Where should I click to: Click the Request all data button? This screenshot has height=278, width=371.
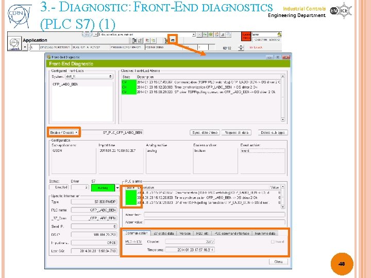coord(237,133)
